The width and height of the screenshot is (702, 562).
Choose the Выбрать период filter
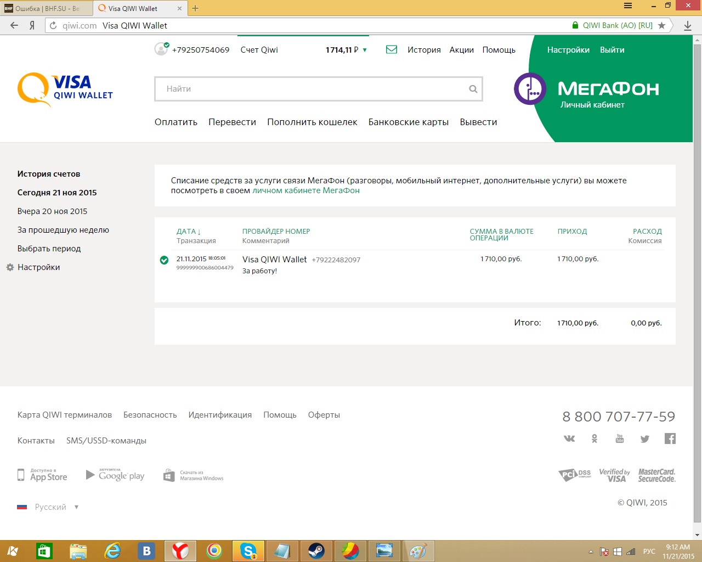click(x=49, y=249)
